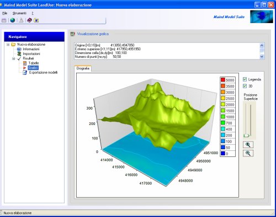The image size is (276, 217).
Task: Click the red 5000 legend swatch
Action: click(223, 80)
